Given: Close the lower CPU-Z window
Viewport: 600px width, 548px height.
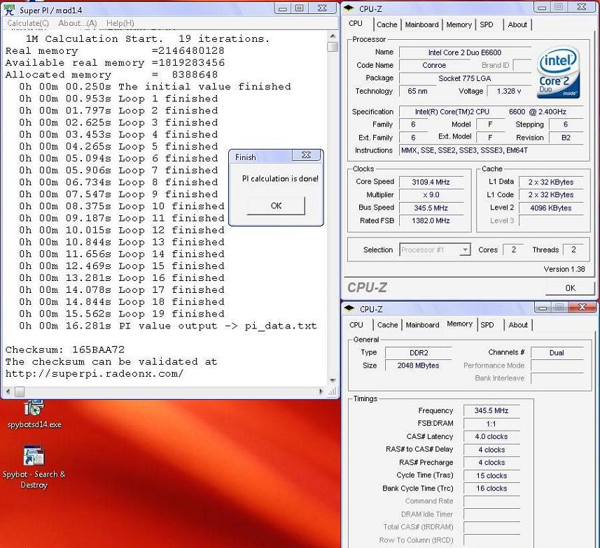Looking at the screenshot, I should point(582,307).
